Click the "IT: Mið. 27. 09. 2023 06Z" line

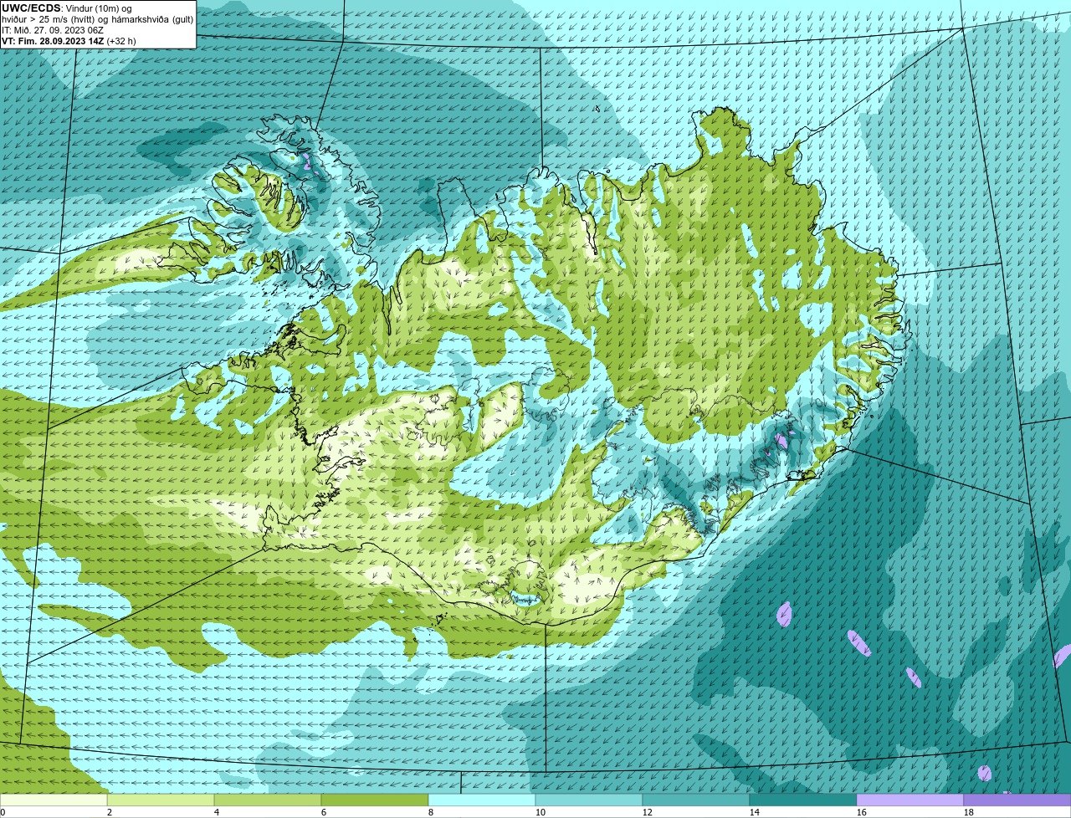[53, 29]
